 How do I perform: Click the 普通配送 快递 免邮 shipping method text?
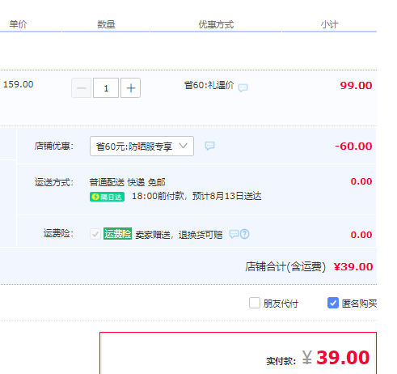[127, 182]
